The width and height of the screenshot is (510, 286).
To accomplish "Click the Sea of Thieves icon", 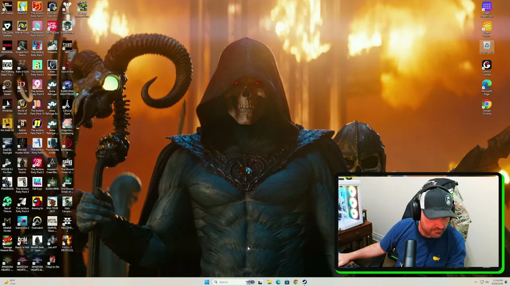I will click(x=7, y=204).
